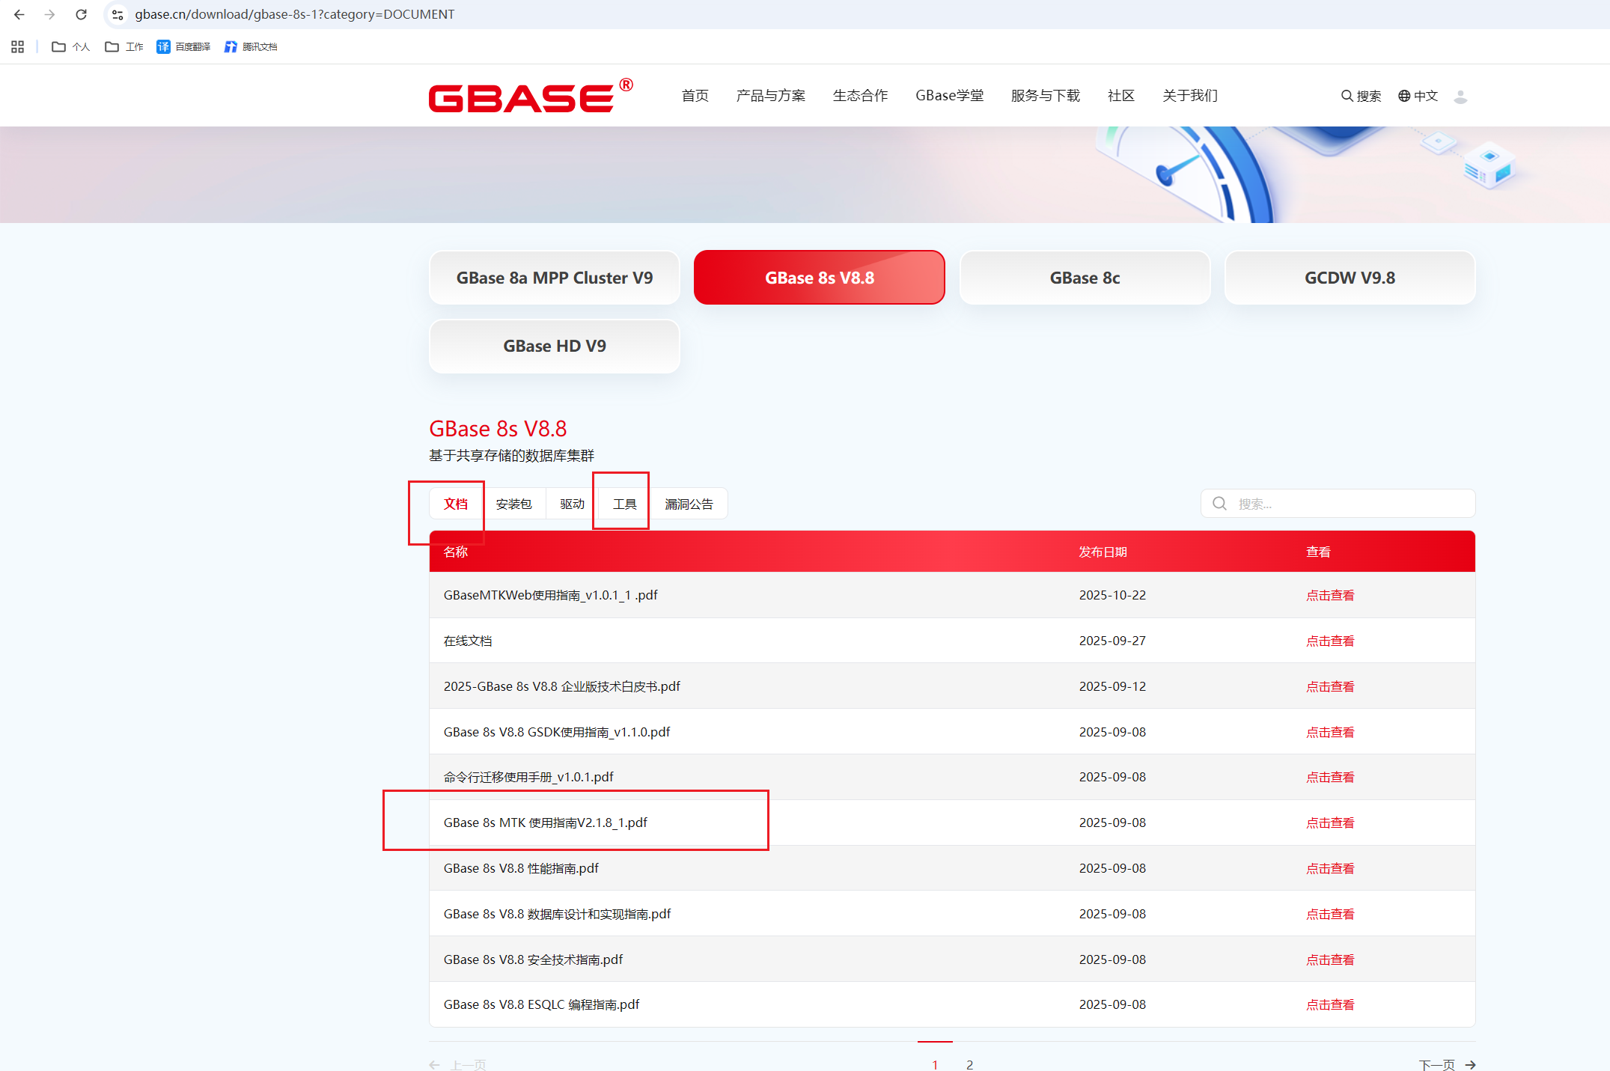
Task: Click the apps grid icon on bookmarks bar
Action: pyautogui.click(x=17, y=46)
